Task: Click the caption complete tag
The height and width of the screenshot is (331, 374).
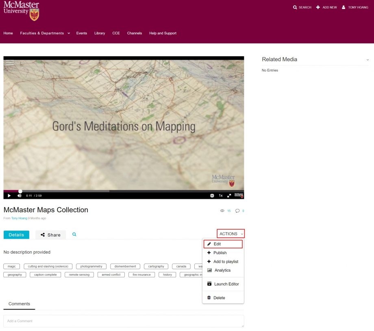Action: (x=45, y=274)
